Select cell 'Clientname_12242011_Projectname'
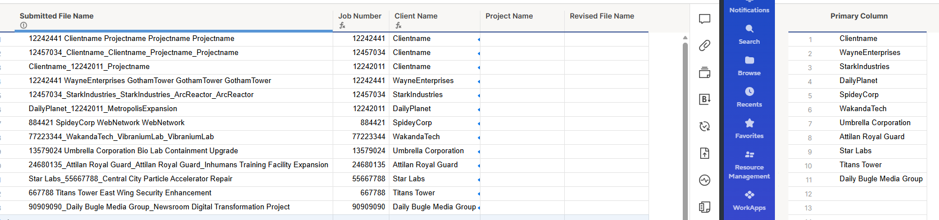The width and height of the screenshot is (939, 220). point(174,67)
